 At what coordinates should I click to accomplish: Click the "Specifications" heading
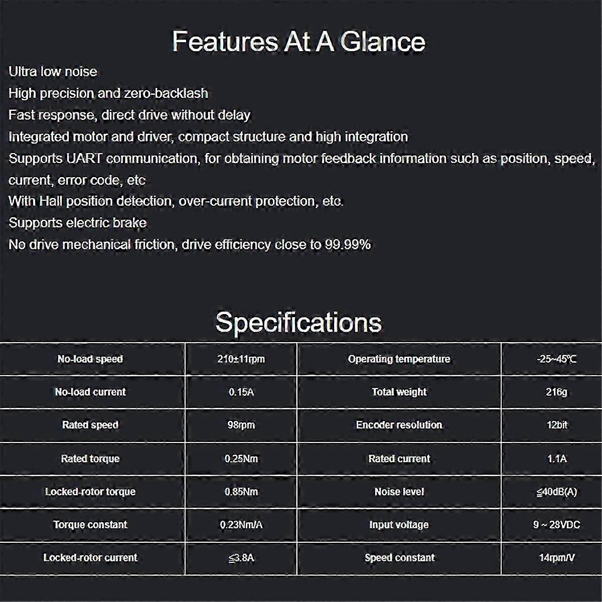click(298, 322)
